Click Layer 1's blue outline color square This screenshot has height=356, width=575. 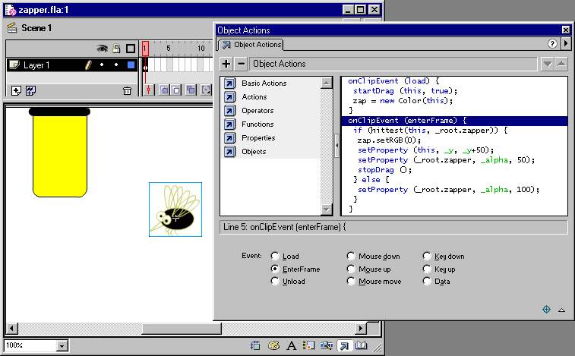pyautogui.click(x=131, y=65)
